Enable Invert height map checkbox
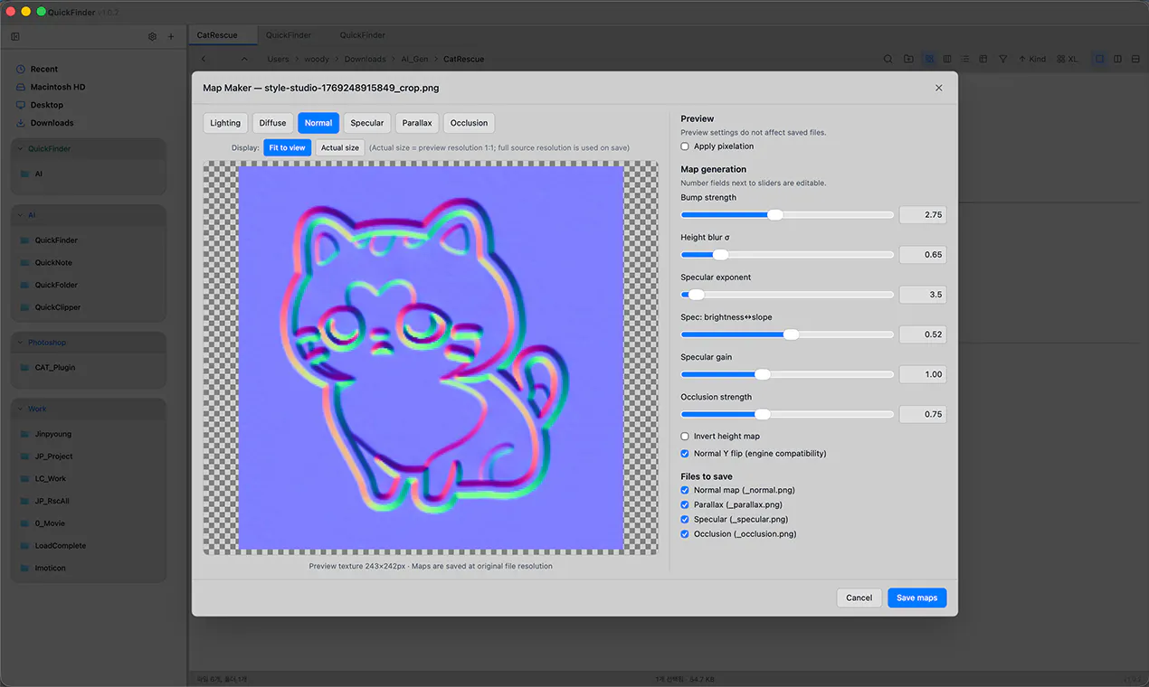 pos(685,437)
